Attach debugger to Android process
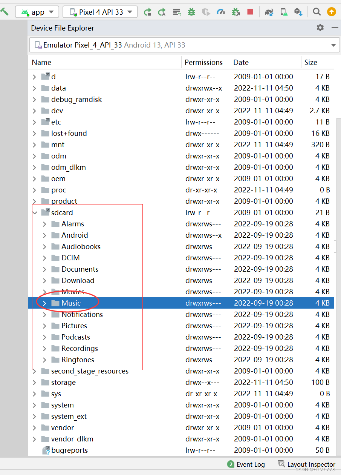 [236, 12]
